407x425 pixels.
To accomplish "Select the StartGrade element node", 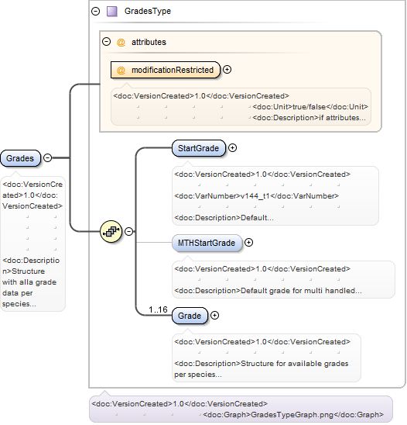I will point(199,148).
